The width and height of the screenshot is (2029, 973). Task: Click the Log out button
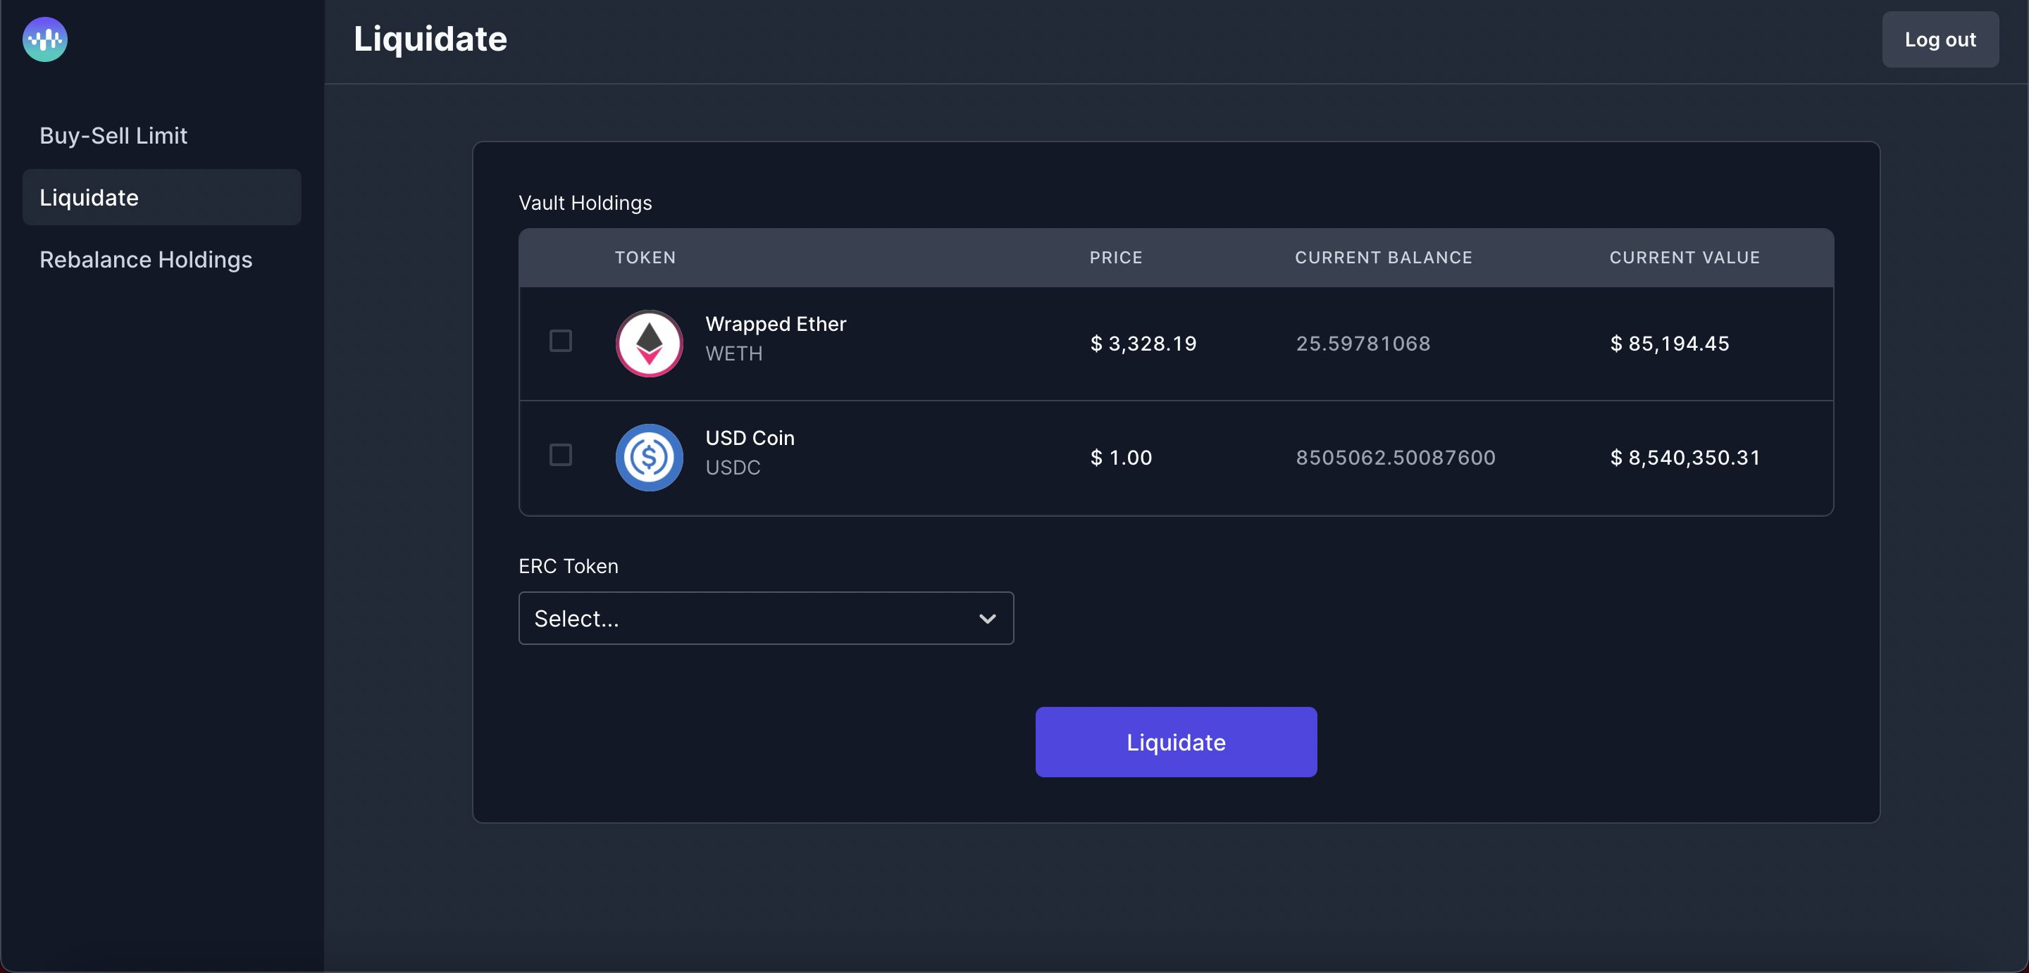tap(1940, 39)
